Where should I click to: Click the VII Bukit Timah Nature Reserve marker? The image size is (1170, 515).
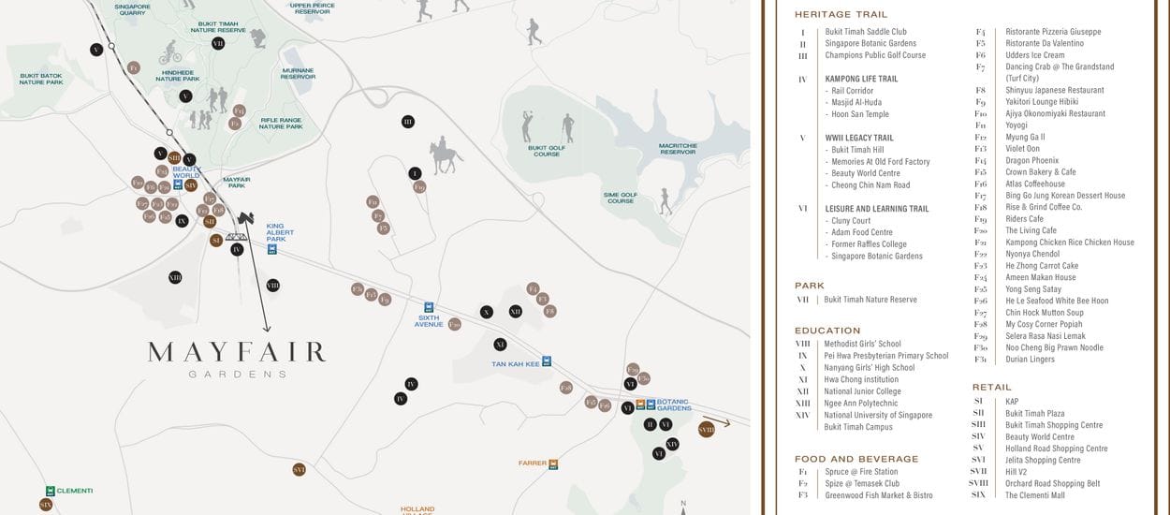[218, 43]
